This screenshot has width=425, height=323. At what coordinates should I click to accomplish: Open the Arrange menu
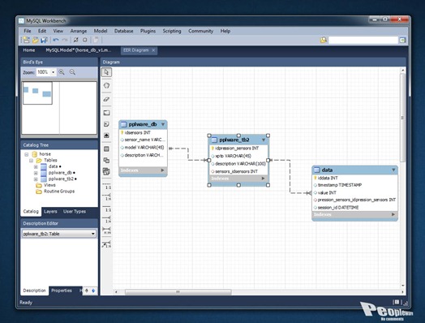point(79,31)
